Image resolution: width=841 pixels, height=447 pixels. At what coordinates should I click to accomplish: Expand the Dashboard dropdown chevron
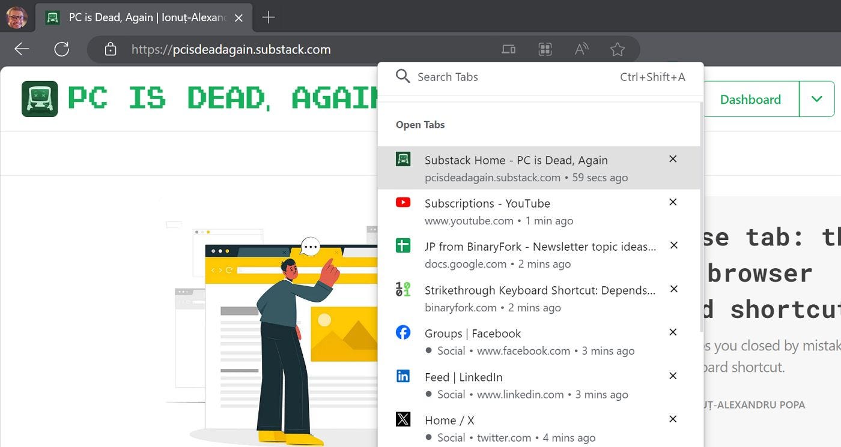[x=816, y=99]
